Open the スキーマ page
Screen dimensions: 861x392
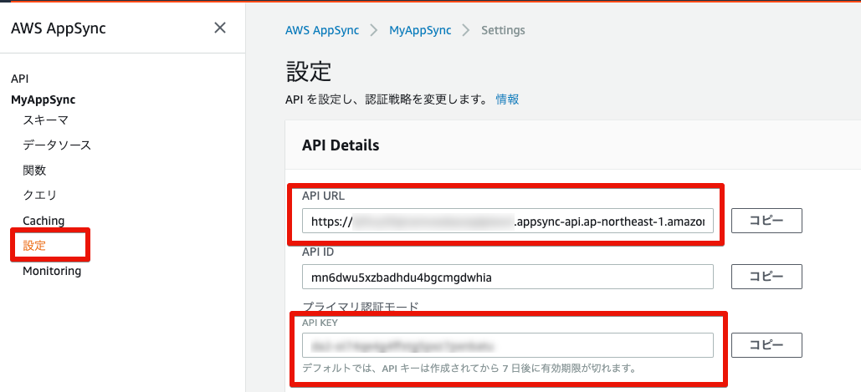tap(45, 120)
